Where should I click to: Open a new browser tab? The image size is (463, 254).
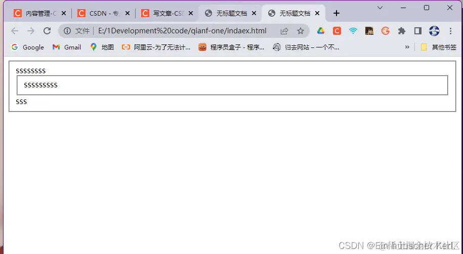pos(336,13)
